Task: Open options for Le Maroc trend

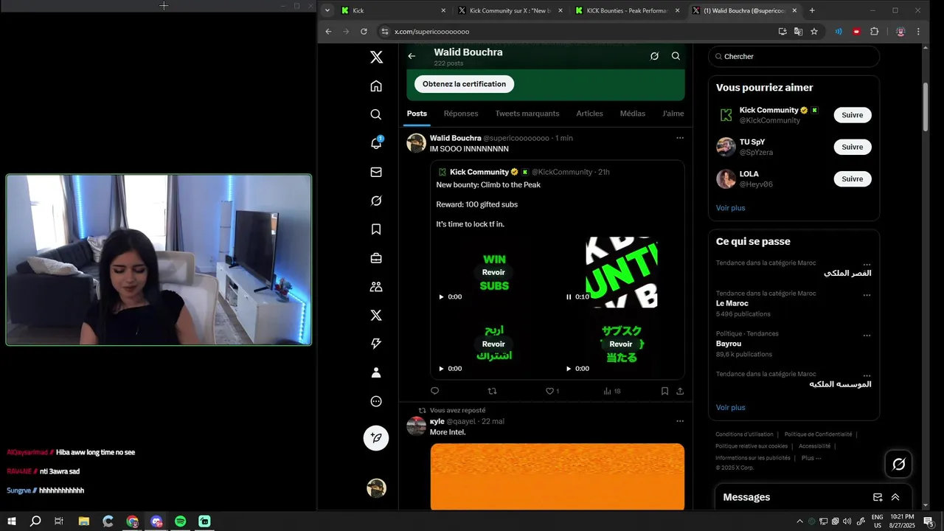Action: tap(867, 294)
